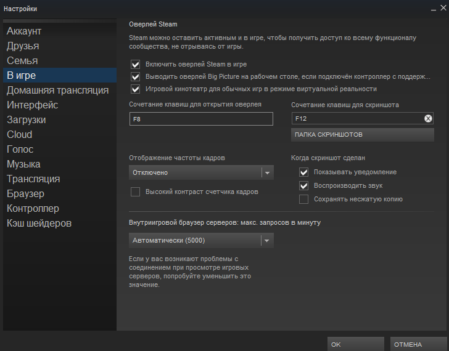The image size is (449, 351).
Task: Select the Контроллер settings section
Action: 60,208
